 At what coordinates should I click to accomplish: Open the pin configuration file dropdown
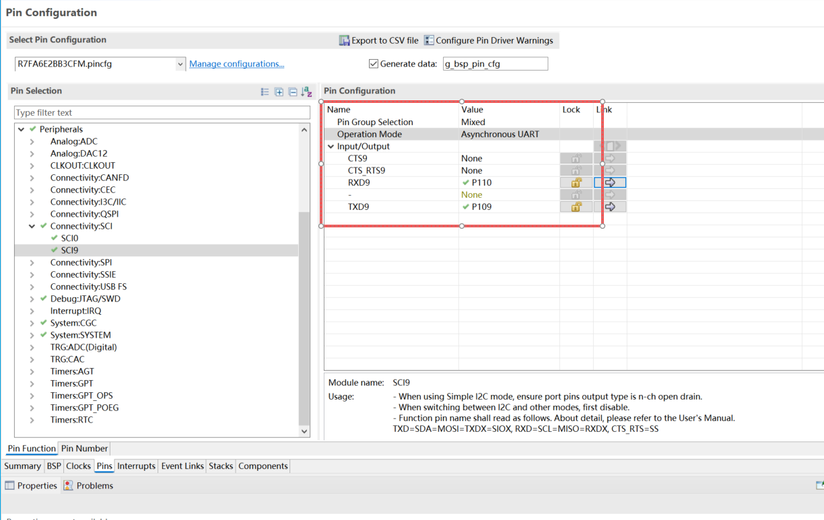coord(180,64)
